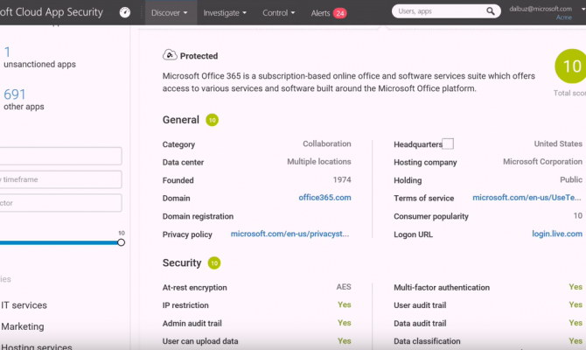Click the Data classification Yes value

pos(576,340)
